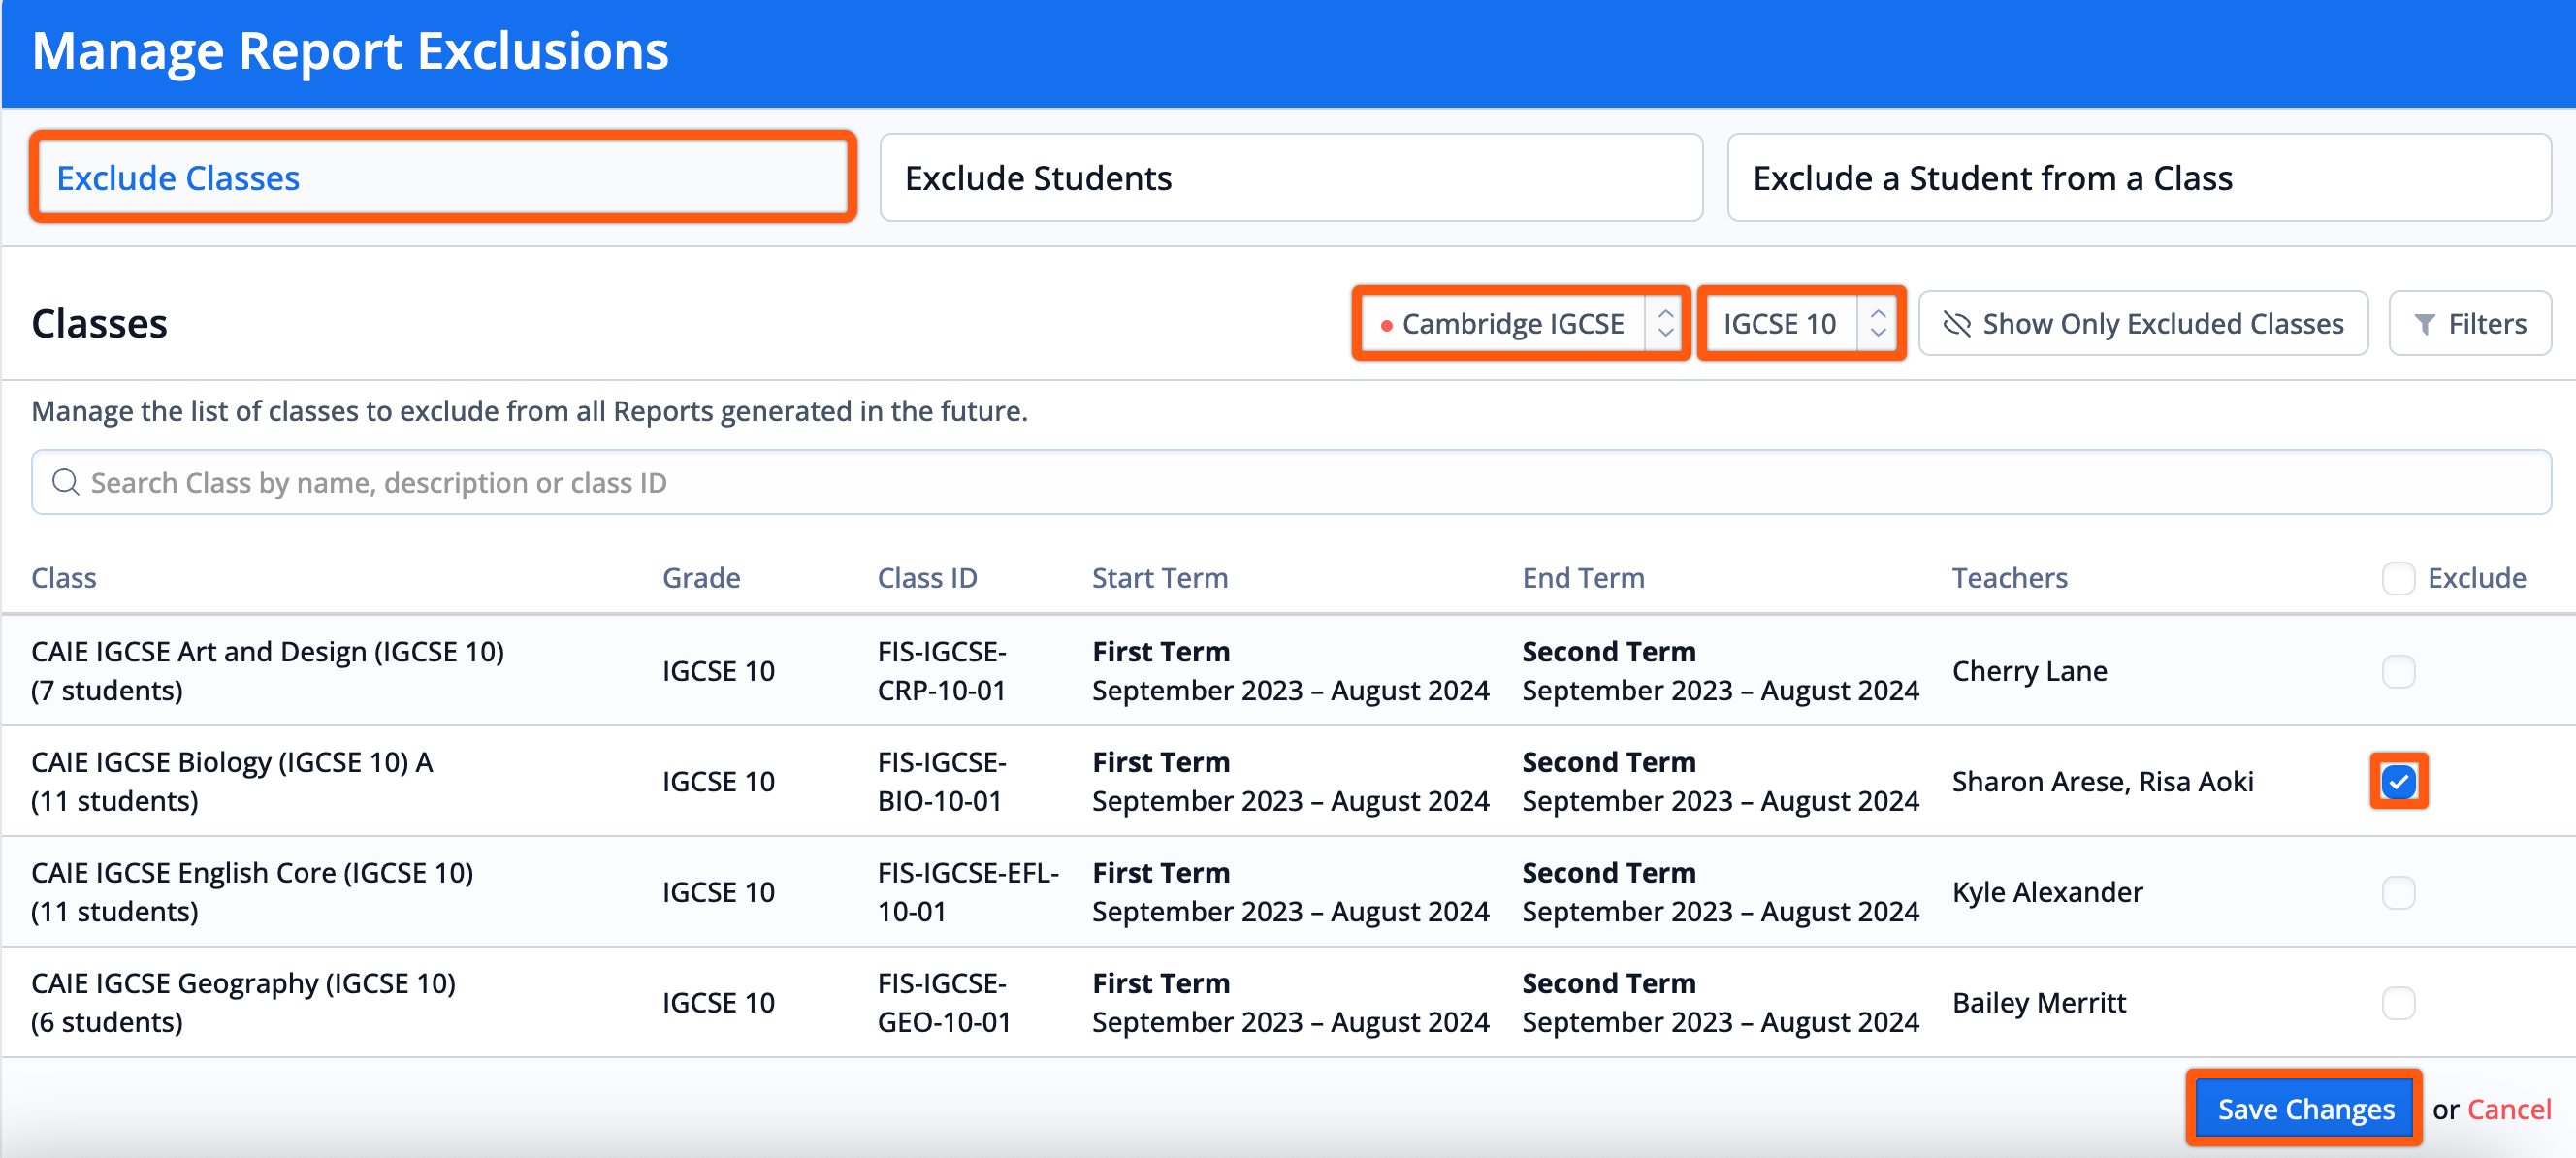Image resolution: width=2576 pixels, height=1158 pixels.
Task: Click the crossed-eye icon for excluded classes
Action: (x=1956, y=324)
